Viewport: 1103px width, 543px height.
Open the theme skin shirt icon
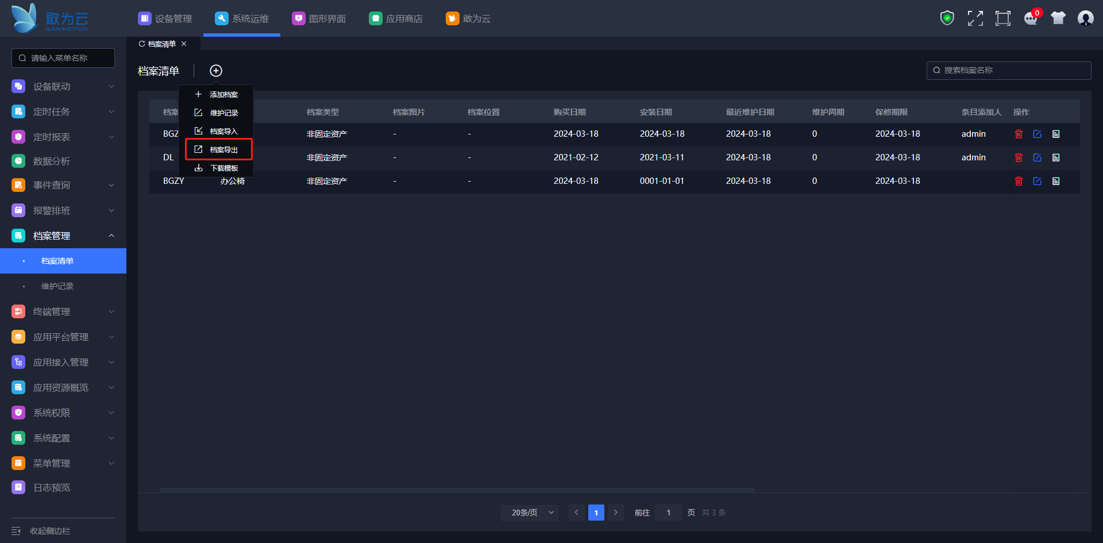pyautogui.click(x=1058, y=18)
